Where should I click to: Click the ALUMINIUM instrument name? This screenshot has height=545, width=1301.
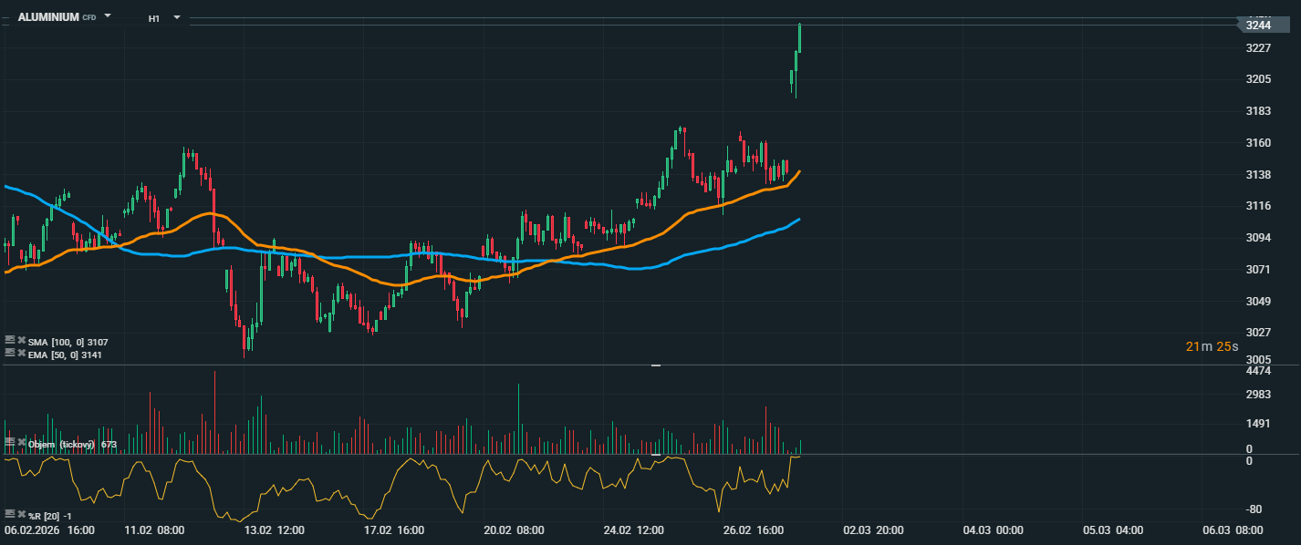[47, 17]
